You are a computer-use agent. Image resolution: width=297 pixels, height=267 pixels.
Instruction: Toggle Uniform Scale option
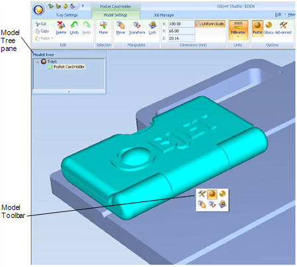pos(210,24)
